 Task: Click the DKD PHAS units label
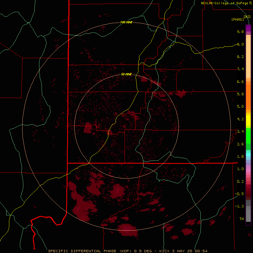[241, 18]
